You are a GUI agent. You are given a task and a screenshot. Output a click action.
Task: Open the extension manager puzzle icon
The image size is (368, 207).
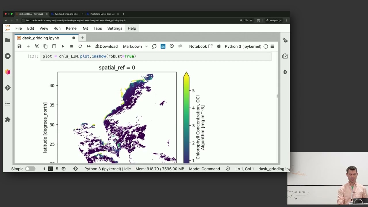[8, 119]
